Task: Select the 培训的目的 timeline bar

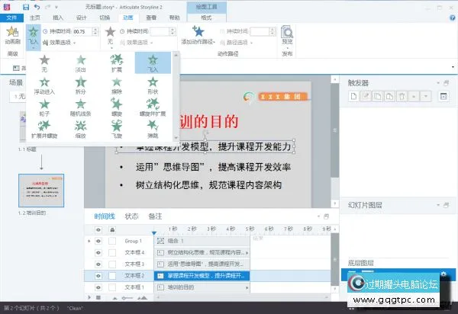Action: pos(202,287)
